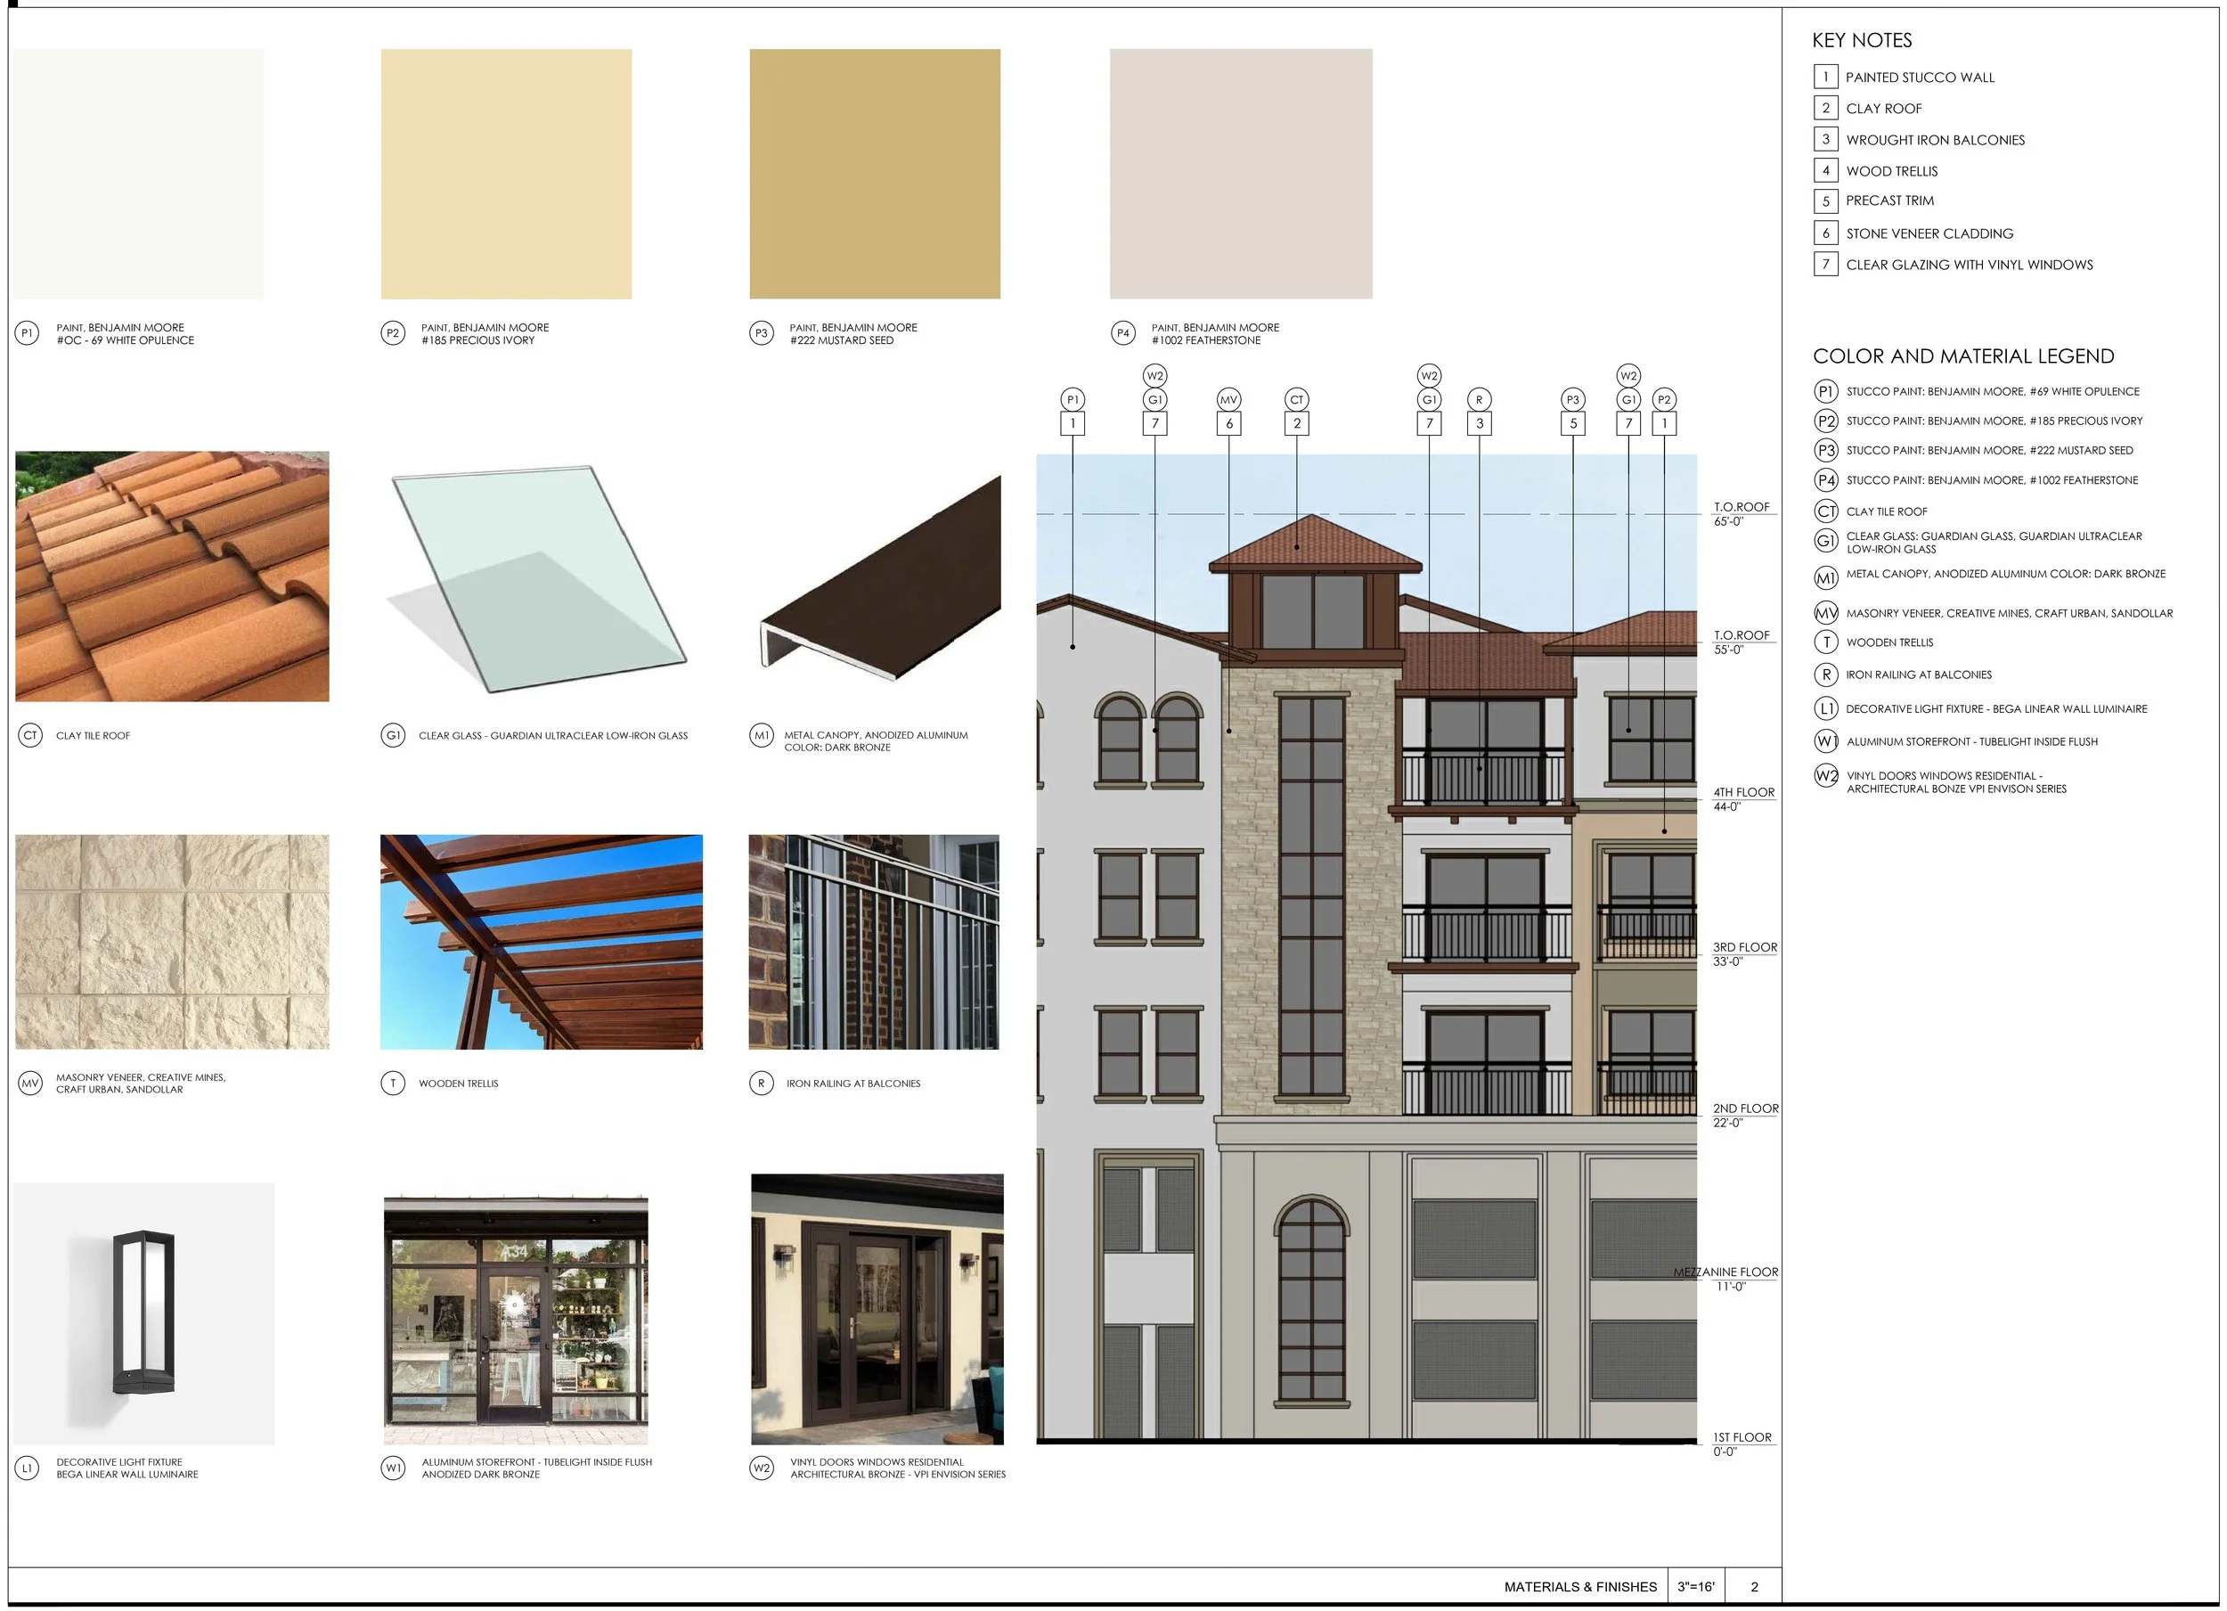Click the L1 circle in the material legend

(x=1825, y=708)
